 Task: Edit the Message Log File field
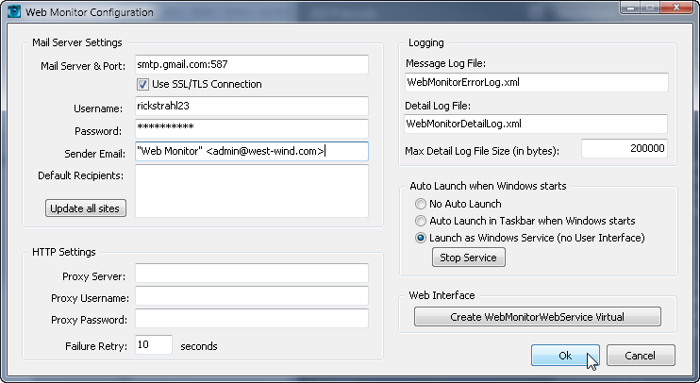536,83
